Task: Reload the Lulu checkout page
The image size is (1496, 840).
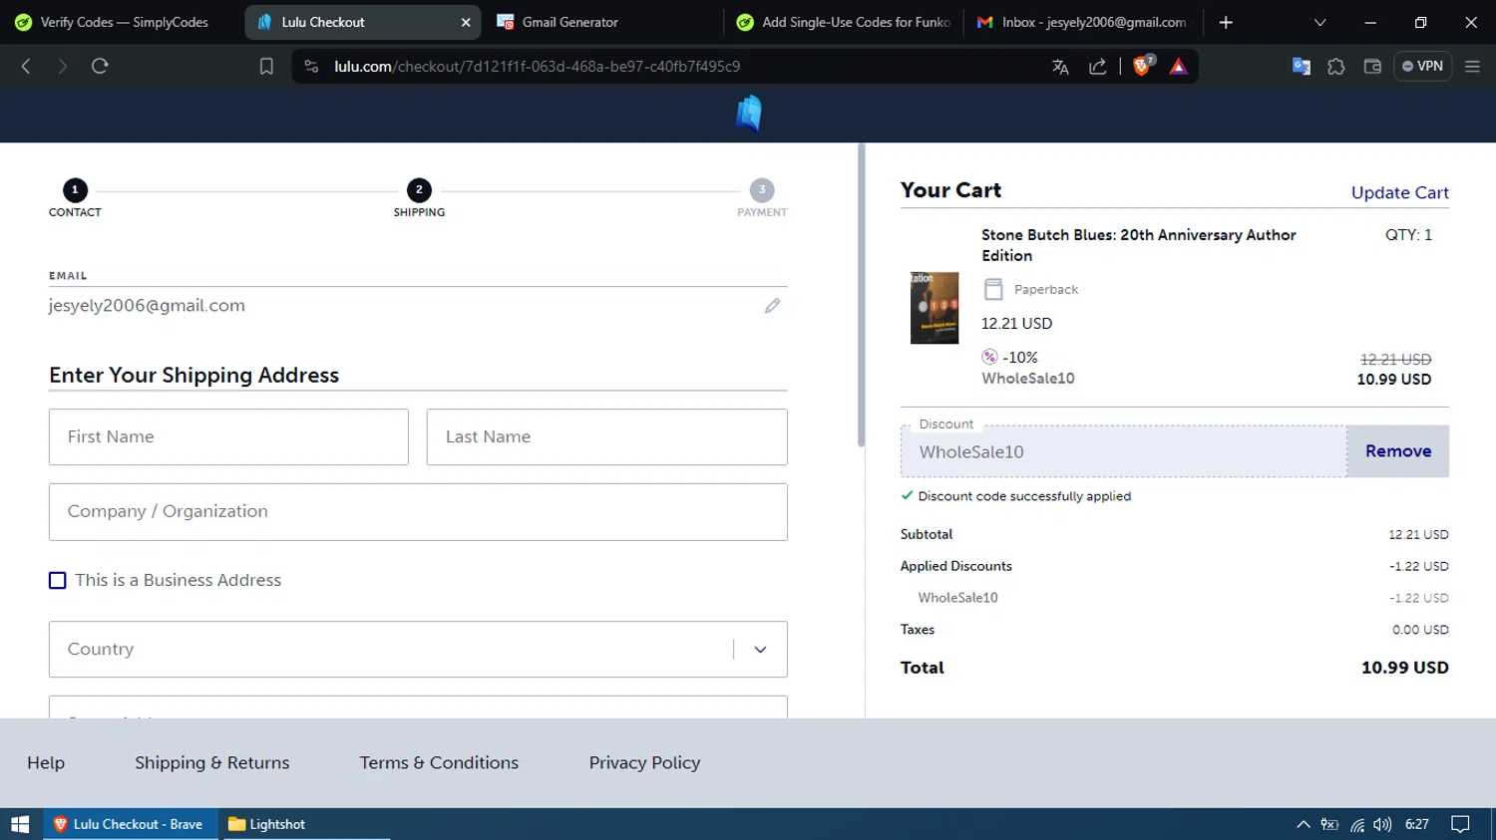Action: pos(100,66)
